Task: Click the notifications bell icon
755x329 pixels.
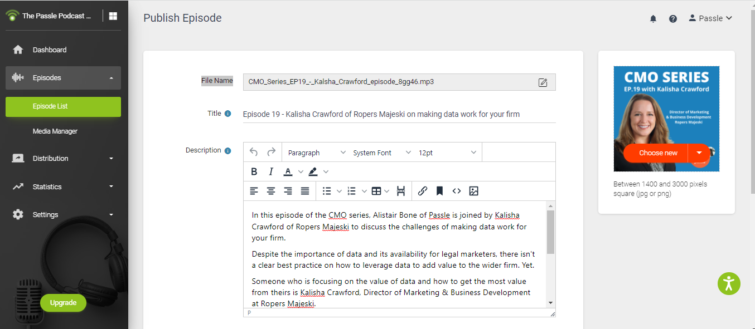Action: click(x=654, y=18)
